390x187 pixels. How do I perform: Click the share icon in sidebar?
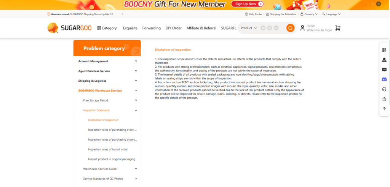[x=384, y=99]
